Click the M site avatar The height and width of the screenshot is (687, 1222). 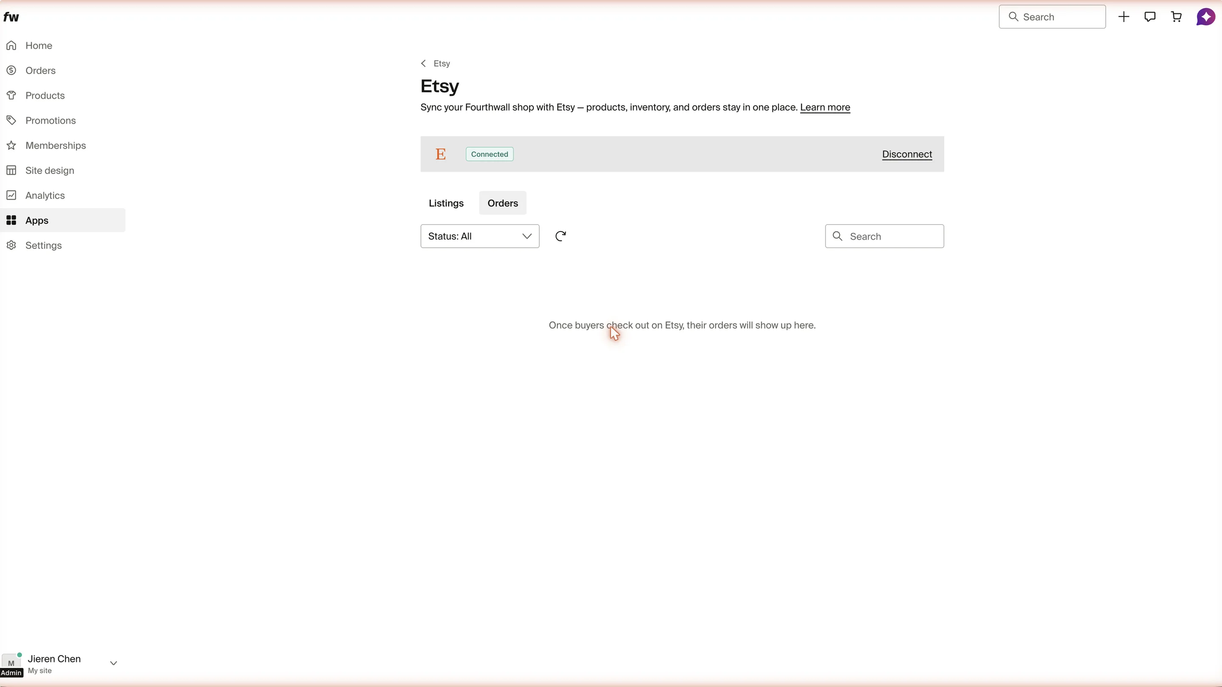coord(11,662)
